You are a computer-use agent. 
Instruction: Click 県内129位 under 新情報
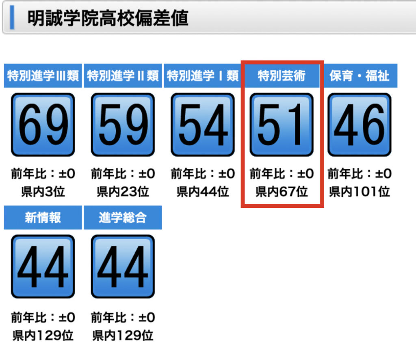pos(43,335)
